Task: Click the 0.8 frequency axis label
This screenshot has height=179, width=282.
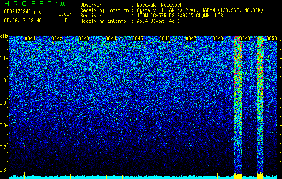Action: (4, 125)
